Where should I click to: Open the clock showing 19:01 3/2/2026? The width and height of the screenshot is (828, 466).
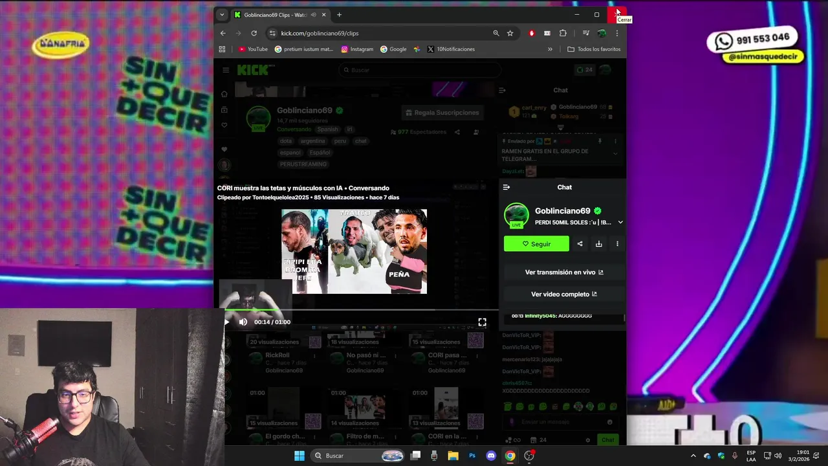point(798,456)
